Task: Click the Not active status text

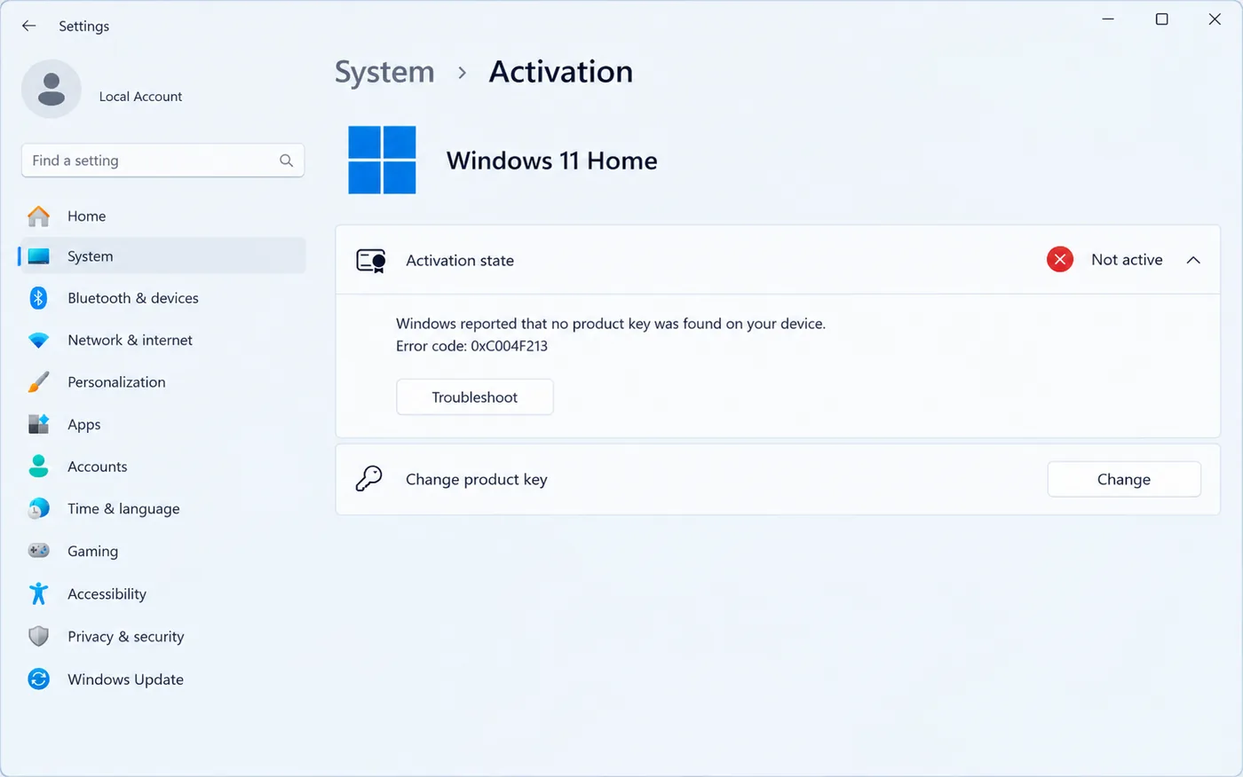Action: click(1127, 259)
